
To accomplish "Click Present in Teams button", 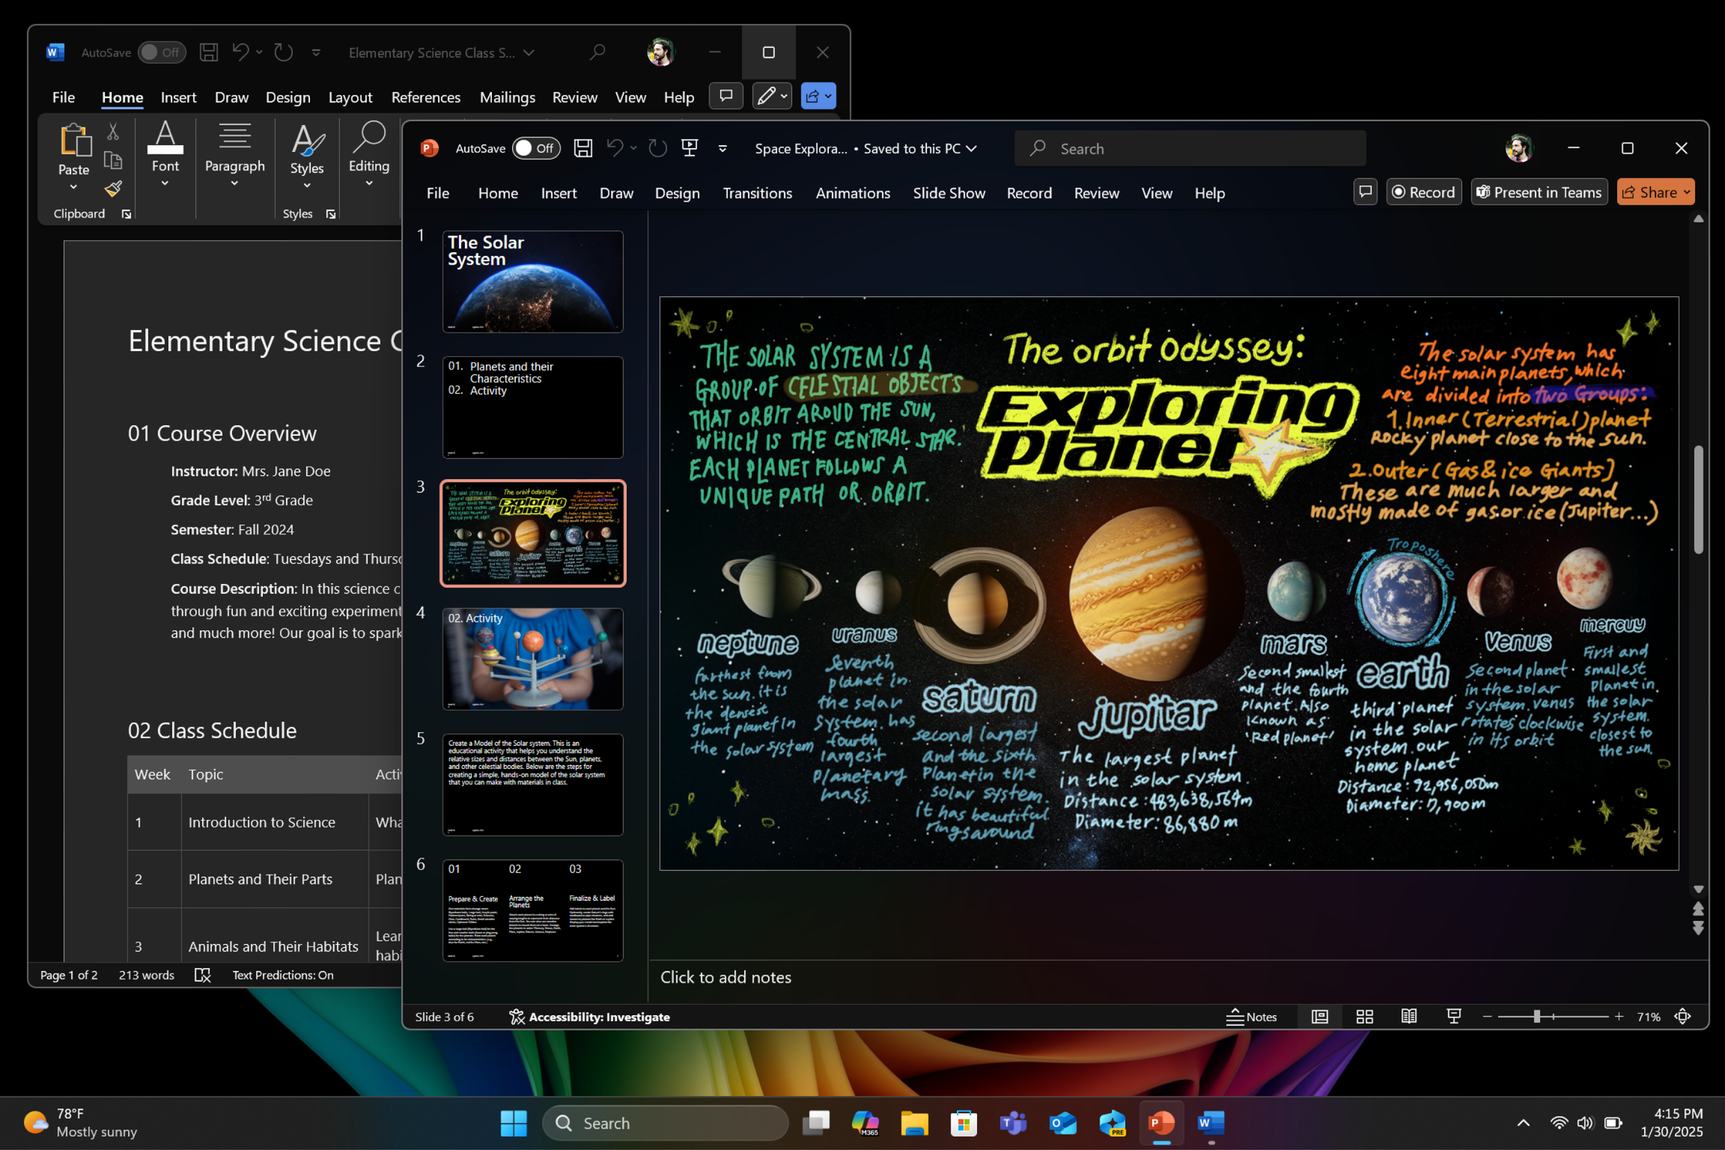I will [1539, 192].
